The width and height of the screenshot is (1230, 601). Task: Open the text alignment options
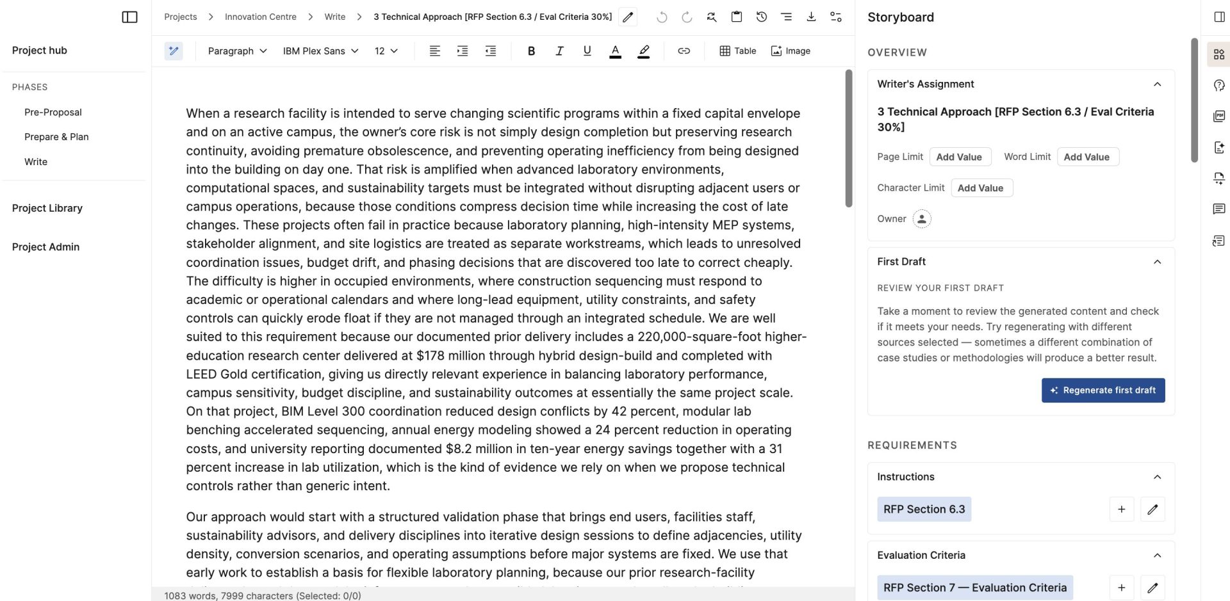[x=434, y=51]
